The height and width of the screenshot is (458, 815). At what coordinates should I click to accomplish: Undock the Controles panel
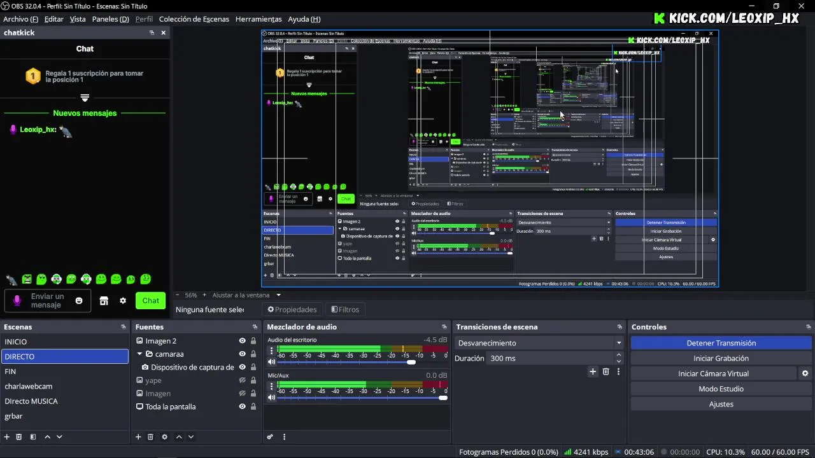[x=807, y=327]
